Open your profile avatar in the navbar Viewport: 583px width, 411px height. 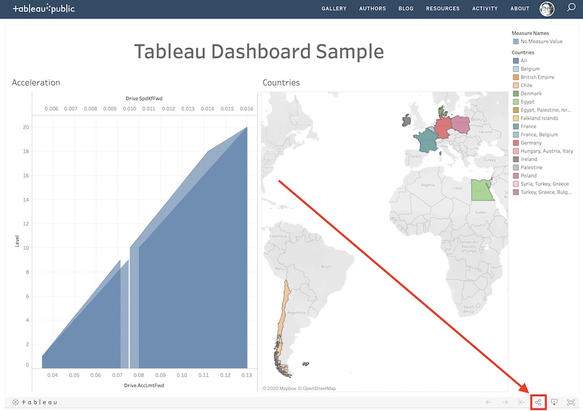tap(546, 9)
